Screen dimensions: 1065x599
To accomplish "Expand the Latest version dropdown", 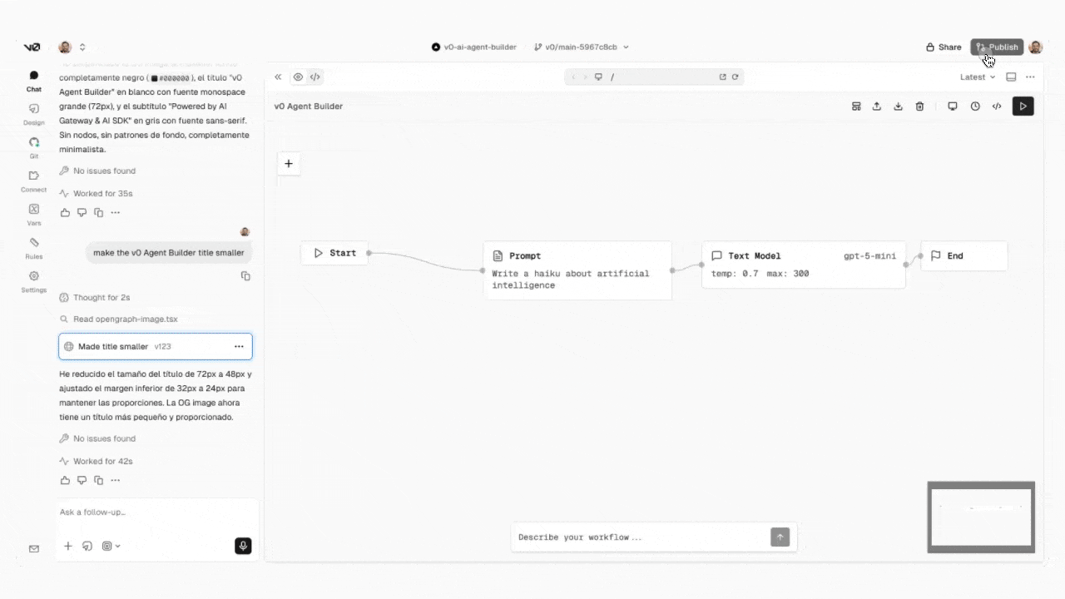I will click(977, 77).
